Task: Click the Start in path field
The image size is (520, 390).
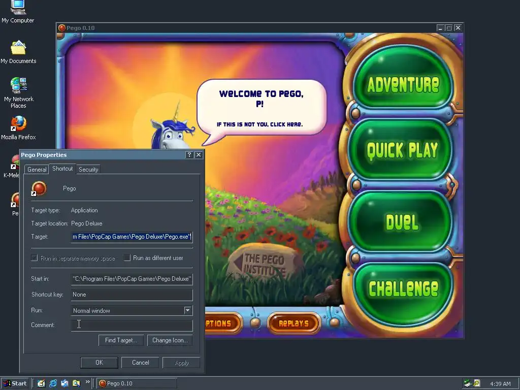Action: pyautogui.click(x=132, y=279)
